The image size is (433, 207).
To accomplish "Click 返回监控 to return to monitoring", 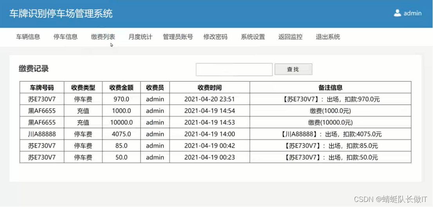I will tap(290, 37).
